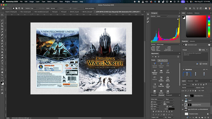Show the Template Guides layer

click(183, 114)
